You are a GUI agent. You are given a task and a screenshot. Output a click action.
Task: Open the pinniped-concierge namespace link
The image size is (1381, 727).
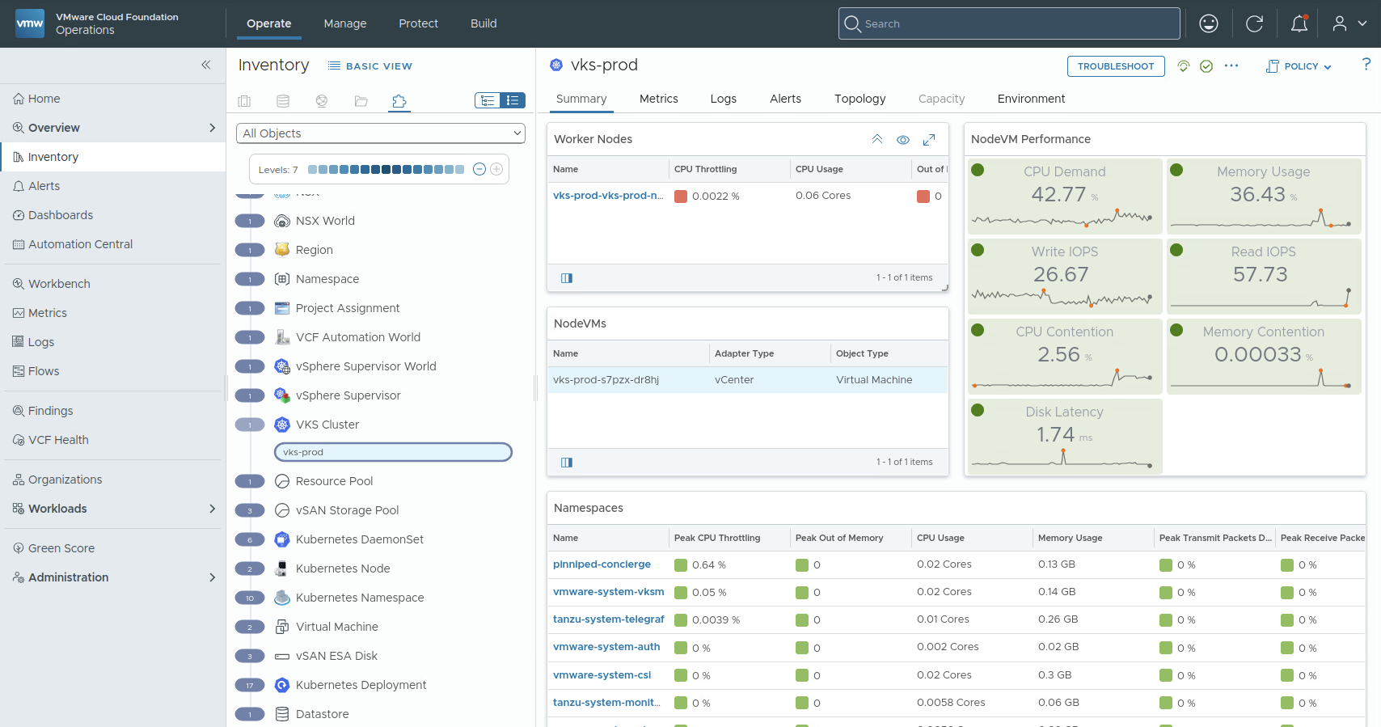click(x=602, y=564)
